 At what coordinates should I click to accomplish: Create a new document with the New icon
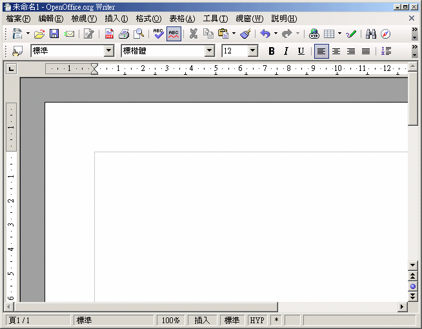(x=18, y=34)
